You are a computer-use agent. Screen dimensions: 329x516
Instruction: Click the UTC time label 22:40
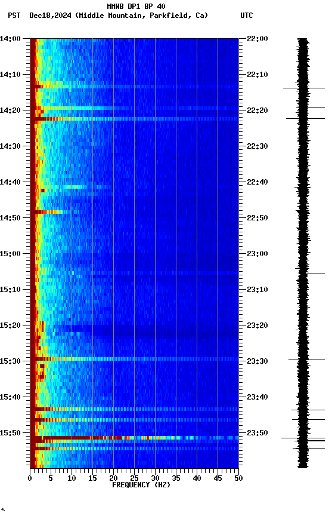(x=257, y=182)
